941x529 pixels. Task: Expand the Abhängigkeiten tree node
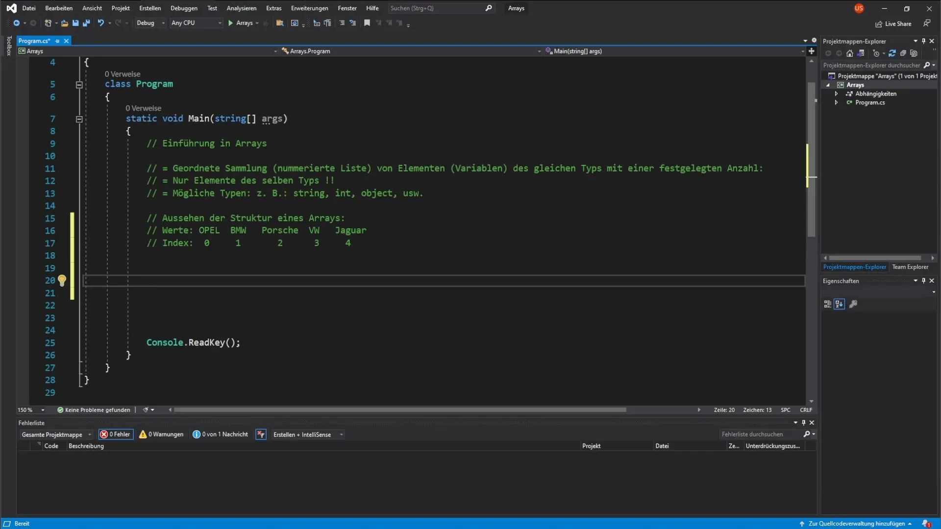pos(836,94)
